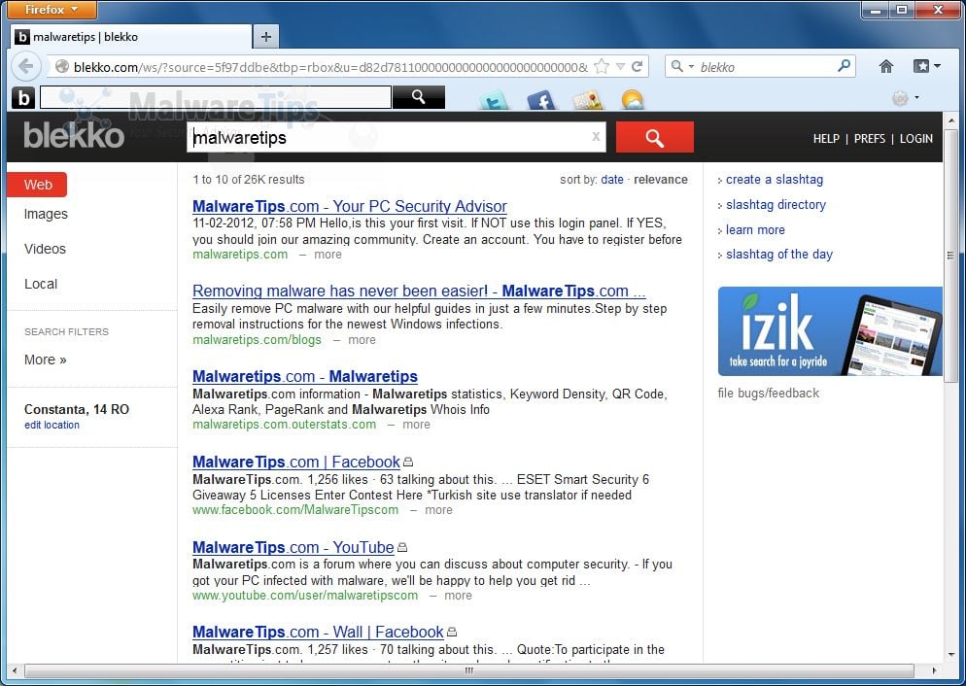Click the magnifier in Firefox search box
Viewport: 966px width, 686px height.
844,65
